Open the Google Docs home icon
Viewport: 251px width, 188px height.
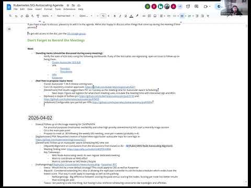click(x=9, y=7)
